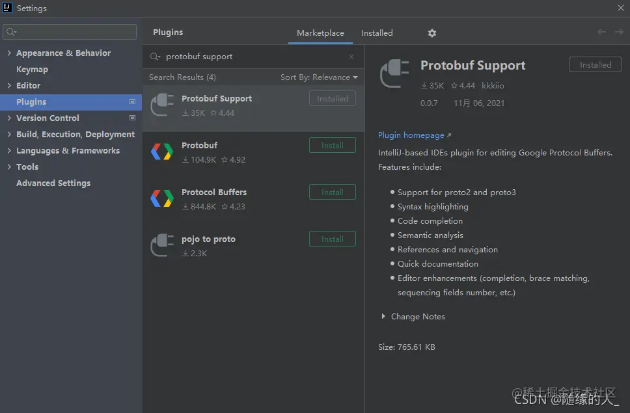Open the plugins gear settings icon
The height and width of the screenshot is (413, 630).
click(432, 33)
